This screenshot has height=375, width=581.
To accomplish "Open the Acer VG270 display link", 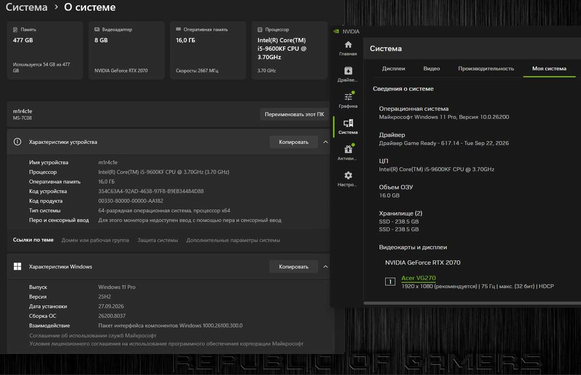I will [418, 278].
